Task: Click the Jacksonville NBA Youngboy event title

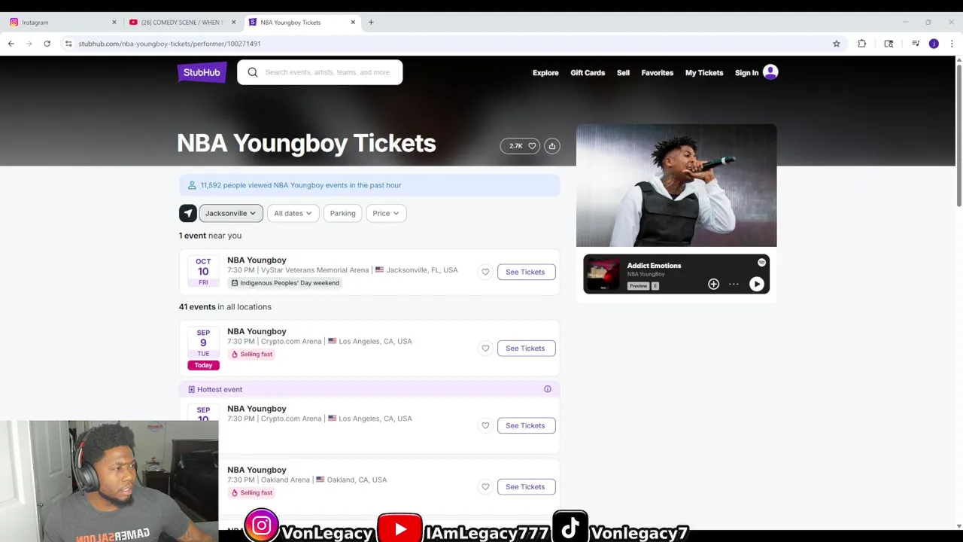Action: [257, 260]
